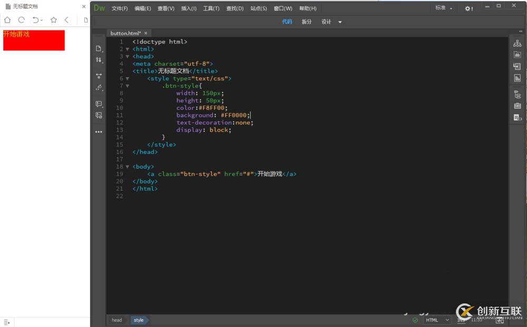Open the Assets panel icon on the right
Image resolution: width=527 pixels, height=327 pixels.
point(517,54)
